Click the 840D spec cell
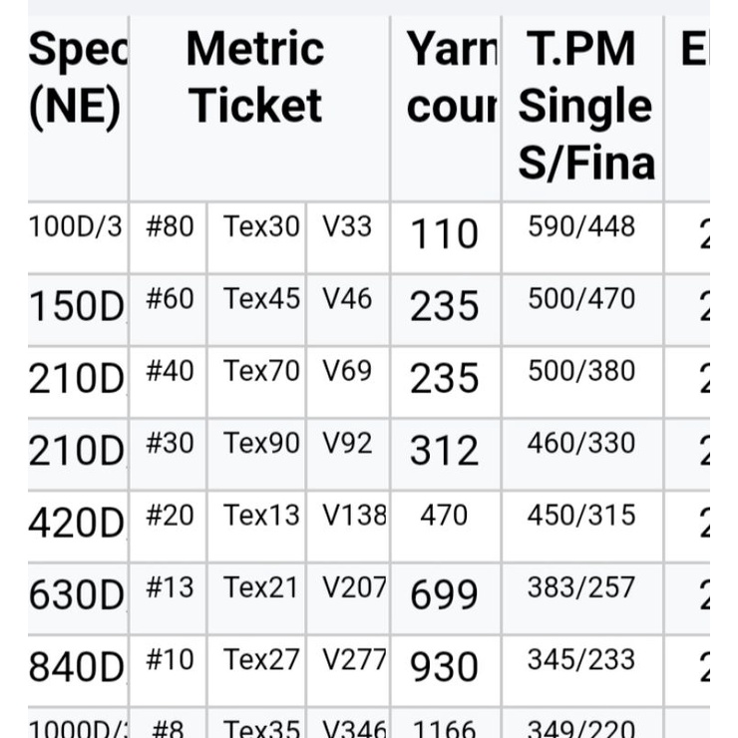The height and width of the screenshot is (738, 738). [78, 671]
